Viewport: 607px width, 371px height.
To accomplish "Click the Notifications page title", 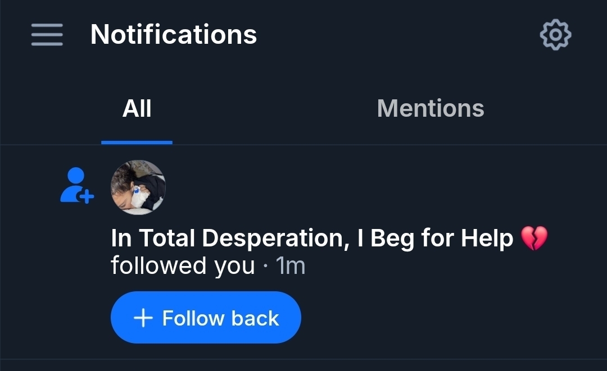I will 174,35.
